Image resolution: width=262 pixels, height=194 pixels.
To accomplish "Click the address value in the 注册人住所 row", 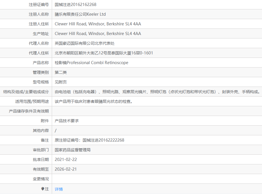I will tap(98, 24).
